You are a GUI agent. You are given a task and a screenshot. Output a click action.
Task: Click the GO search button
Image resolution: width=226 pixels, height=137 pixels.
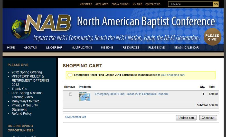[x=216, y=4]
